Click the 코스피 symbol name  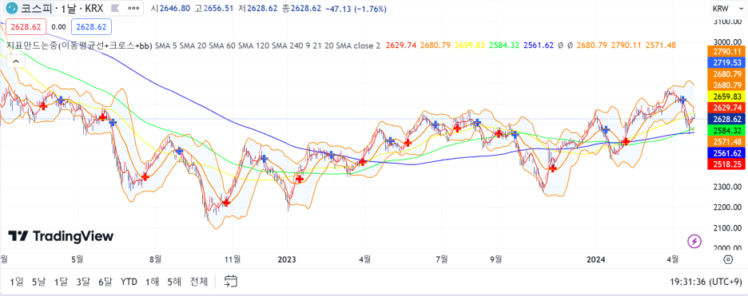tap(36, 9)
